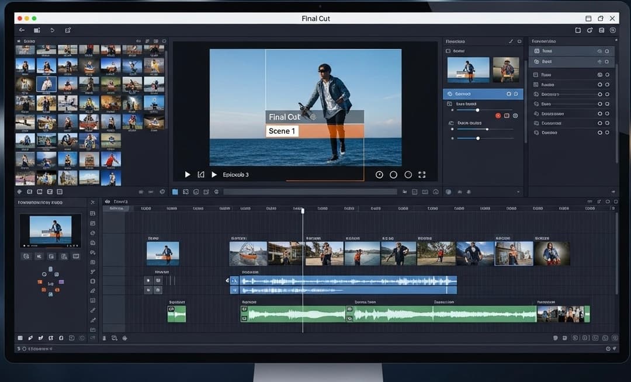Click the pencil edit icon in the inspector header
Screen dimensions: 631x382
pos(511,41)
